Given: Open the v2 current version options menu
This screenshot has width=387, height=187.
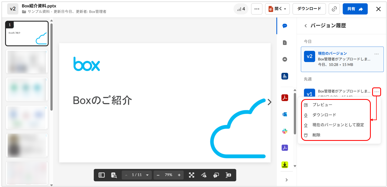Looking at the screenshot, I should 376,54.
